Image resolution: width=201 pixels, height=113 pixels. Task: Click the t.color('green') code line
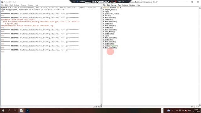110,46
